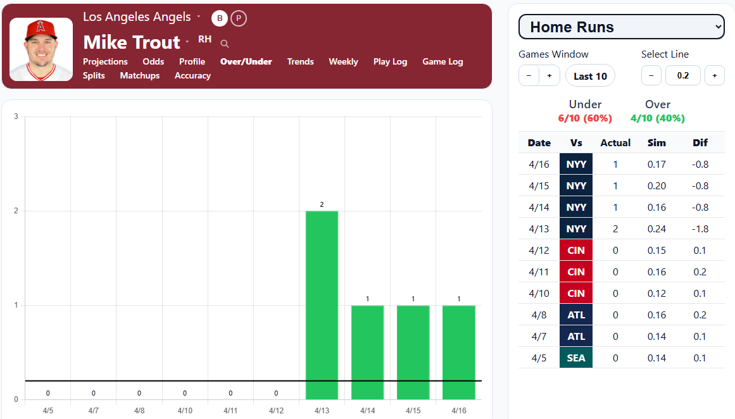Image resolution: width=735 pixels, height=419 pixels.
Task: Open the Odds tab
Action: (153, 61)
